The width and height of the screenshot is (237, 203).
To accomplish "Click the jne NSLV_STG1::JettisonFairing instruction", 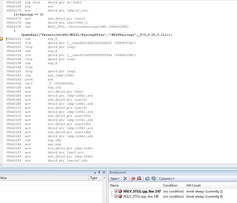I will point(67,27).
